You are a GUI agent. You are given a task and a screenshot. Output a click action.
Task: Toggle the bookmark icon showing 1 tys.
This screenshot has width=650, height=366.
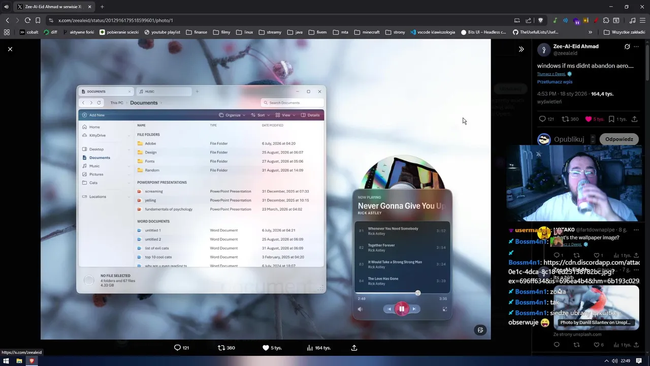click(x=611, y=119)
